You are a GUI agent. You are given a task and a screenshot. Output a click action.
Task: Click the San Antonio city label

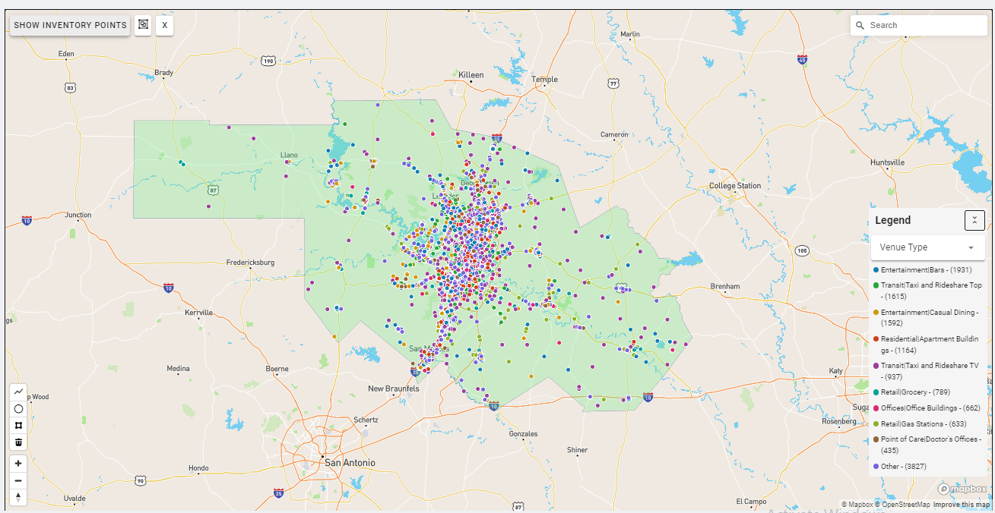tap(350, 463)
